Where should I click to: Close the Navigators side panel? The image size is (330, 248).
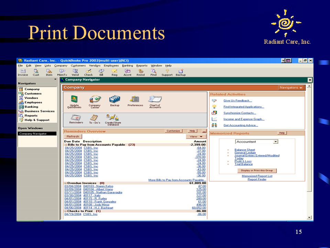55,79
